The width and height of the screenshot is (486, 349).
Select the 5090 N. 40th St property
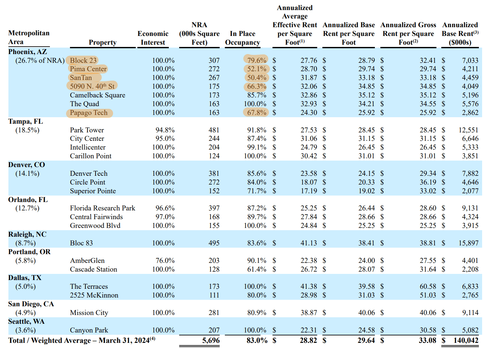click(x=92, y=86)
